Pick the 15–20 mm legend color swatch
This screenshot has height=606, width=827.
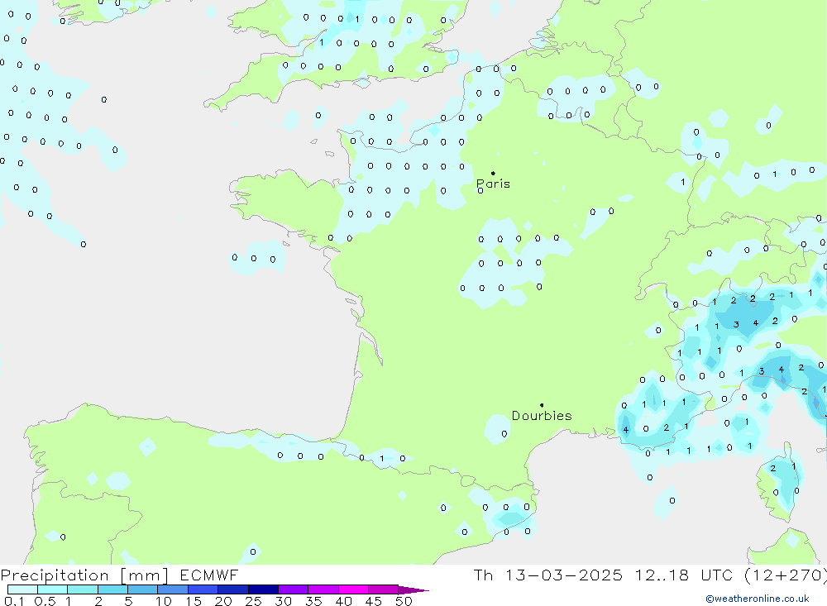pyautogui.click(x=203, y=589)
